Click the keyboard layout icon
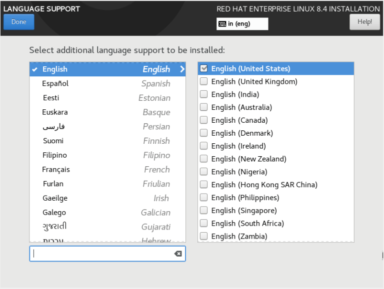The image size is (384, 289). pyautogui.click(x=222, y=24)
